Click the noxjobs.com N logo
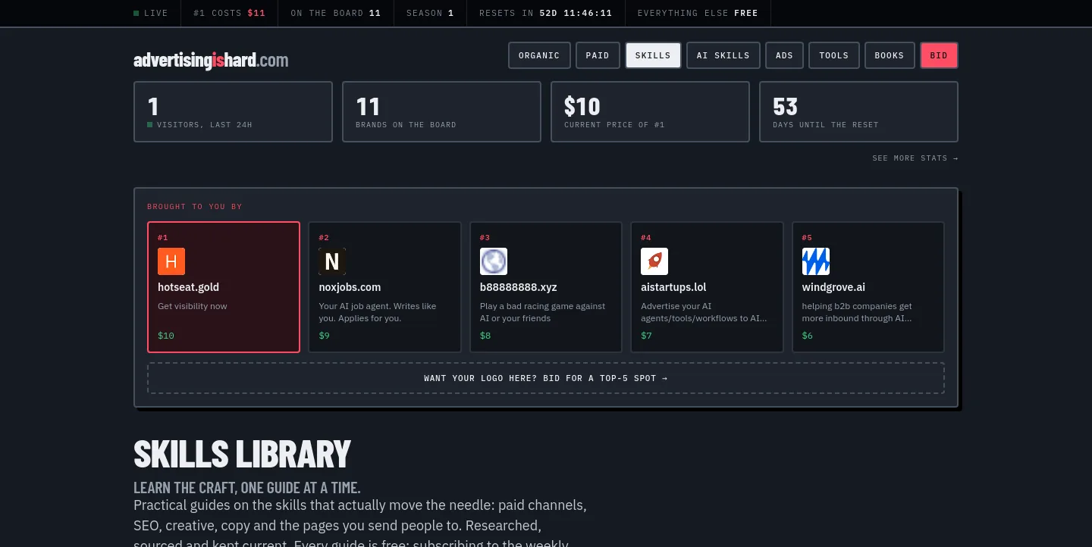This screenshot has width=1092, height=547. tap(332, 261)
